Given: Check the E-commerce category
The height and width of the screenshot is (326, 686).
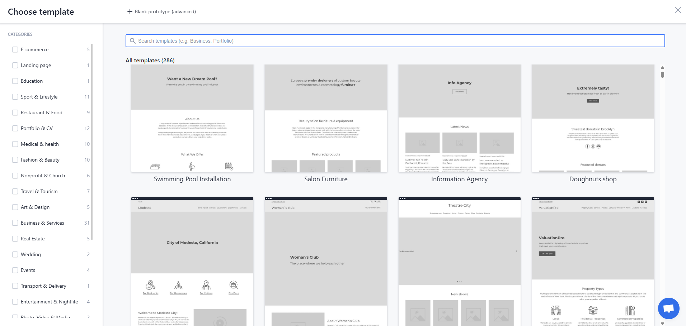Looking at the screenshot, I should tap(15, 49).
